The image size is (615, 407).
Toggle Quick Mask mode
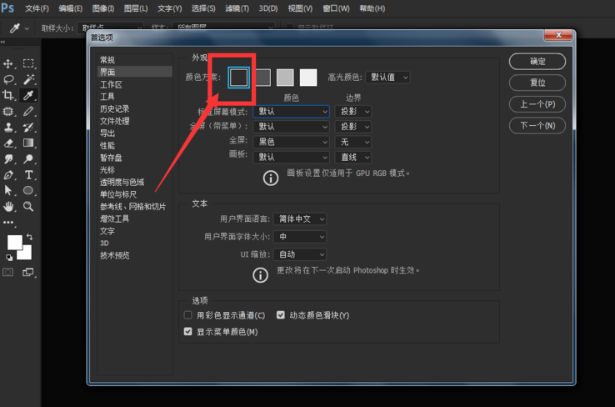[7, 272]
